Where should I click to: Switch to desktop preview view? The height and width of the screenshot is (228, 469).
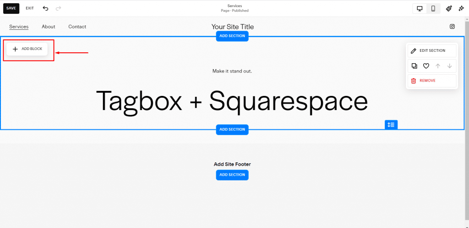pos(419,8)
